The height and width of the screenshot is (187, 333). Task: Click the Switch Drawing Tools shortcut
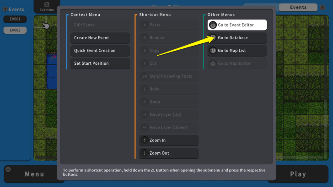(169, 76)
